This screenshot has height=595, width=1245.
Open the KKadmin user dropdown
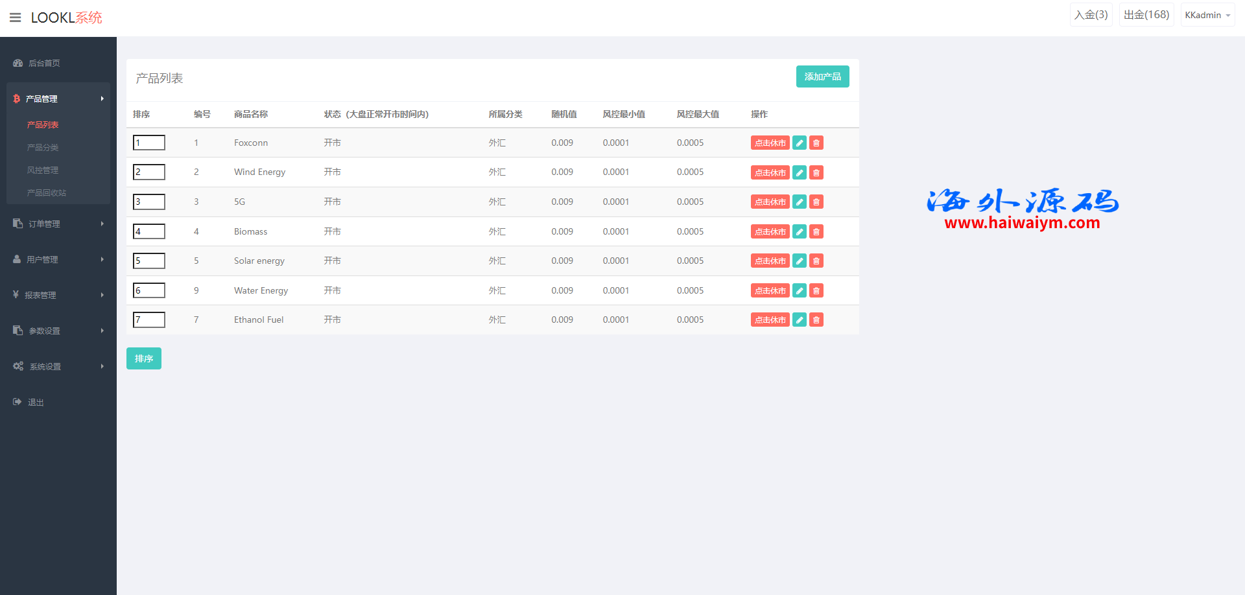tap(1207, 15)
